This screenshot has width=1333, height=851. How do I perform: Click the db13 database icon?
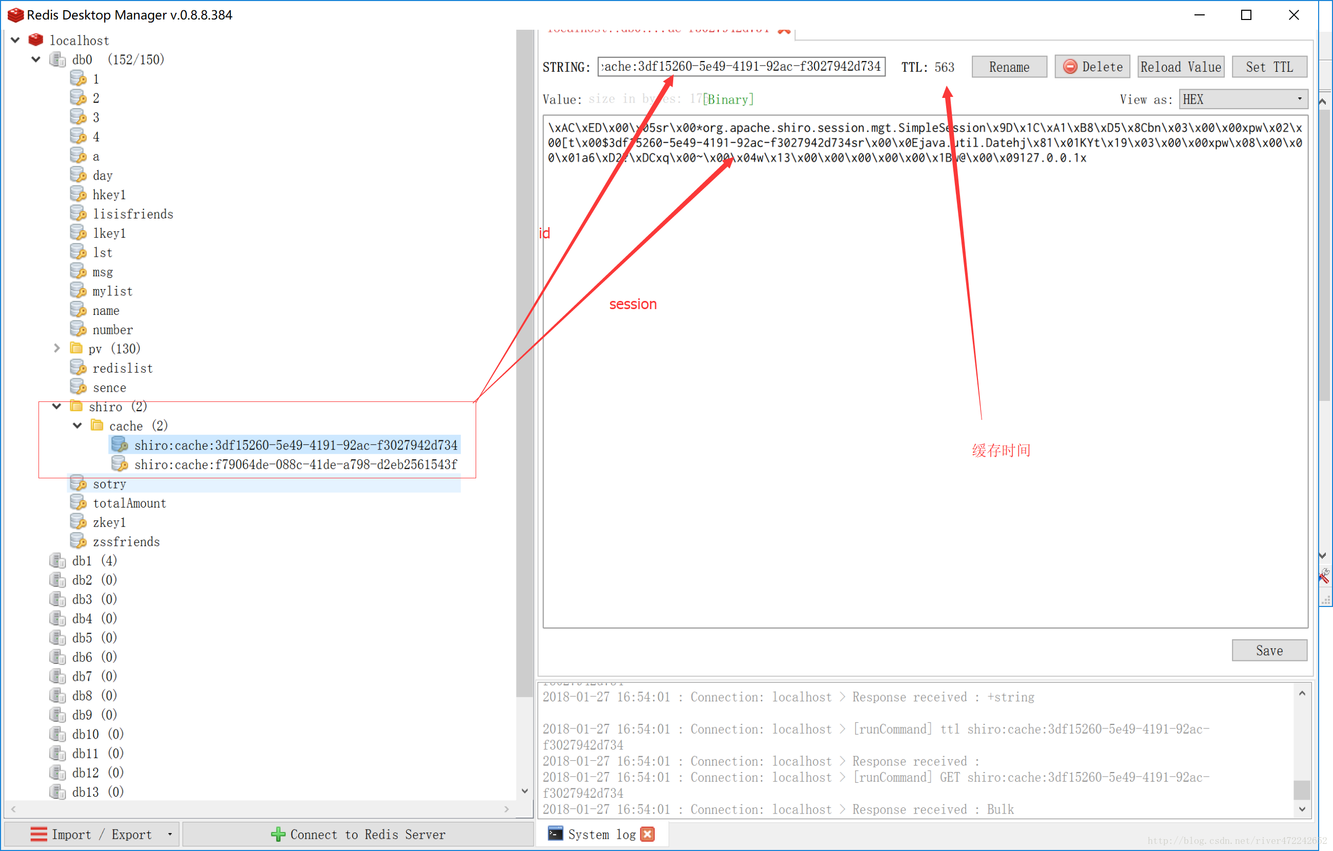(x=57, y=792)
